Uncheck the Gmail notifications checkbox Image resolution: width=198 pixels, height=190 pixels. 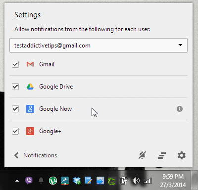15,64
